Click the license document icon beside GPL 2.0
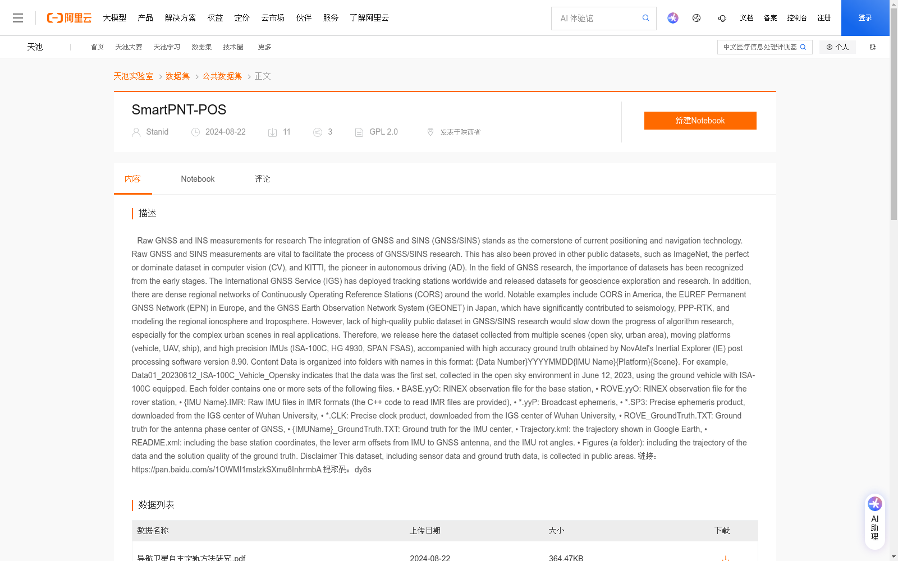The image size is (898, 561). 359,132
